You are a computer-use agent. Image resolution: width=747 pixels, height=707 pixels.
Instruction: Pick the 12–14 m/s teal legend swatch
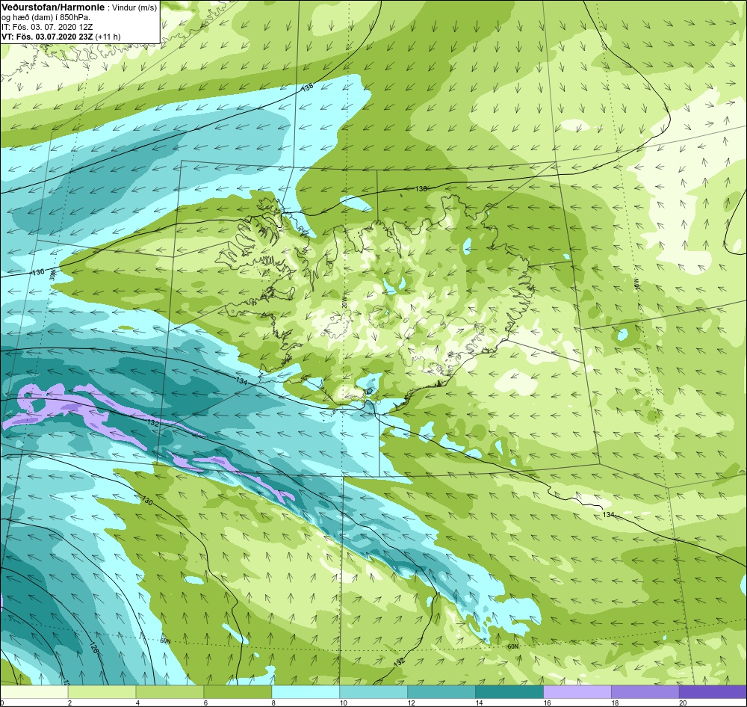point(441,692)
